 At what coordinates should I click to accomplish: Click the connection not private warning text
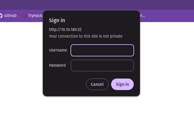86,36
